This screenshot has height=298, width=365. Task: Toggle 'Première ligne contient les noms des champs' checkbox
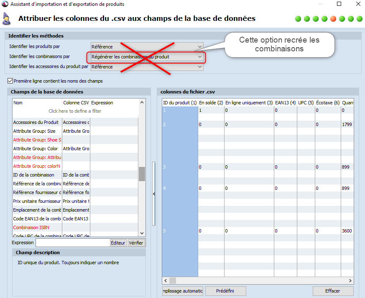click(x=10, y=81)
